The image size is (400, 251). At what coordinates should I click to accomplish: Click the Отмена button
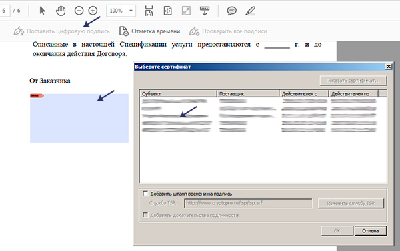click(371, 231)
